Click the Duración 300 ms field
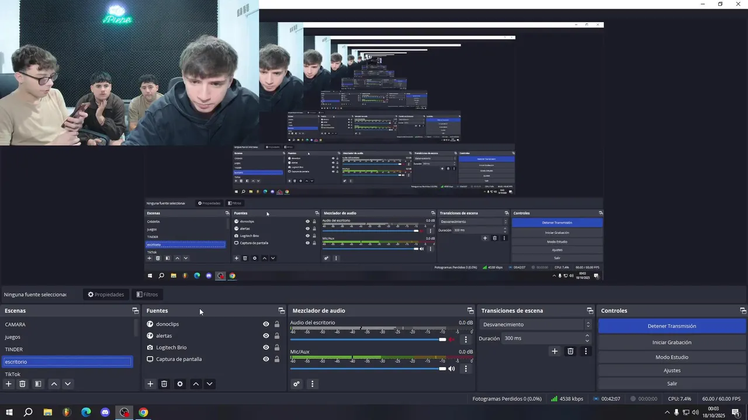Image resolution: width=748 pixels, height=420 pixels. pyautogui.click(x=542, y=338)
